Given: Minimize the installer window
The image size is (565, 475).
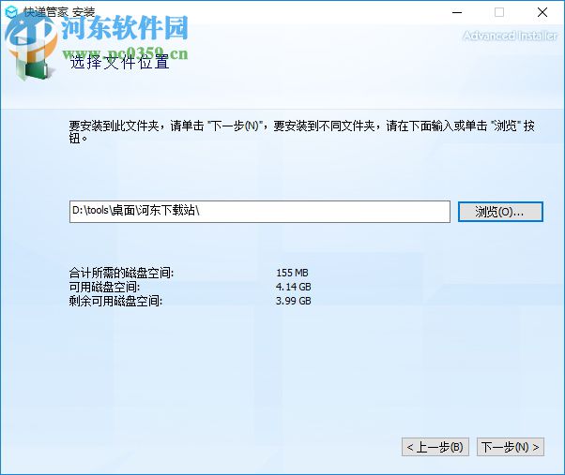Looking at the screenshot, I should 457,12.
